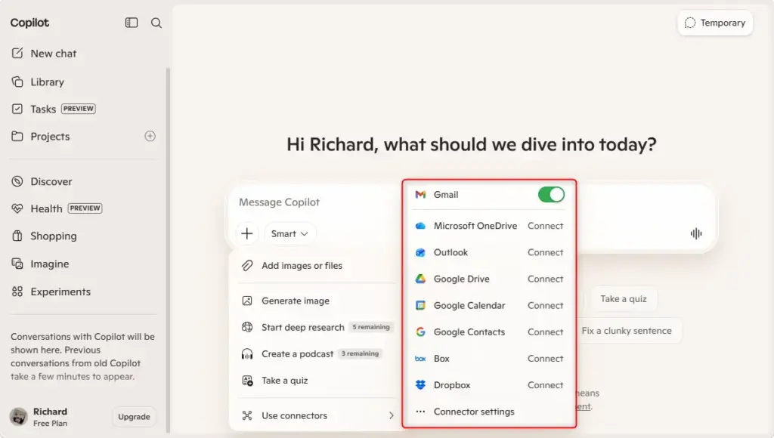Click the Google Calendar icon
The width and height of the screenshot is (774, 438).
coord(420,305)
